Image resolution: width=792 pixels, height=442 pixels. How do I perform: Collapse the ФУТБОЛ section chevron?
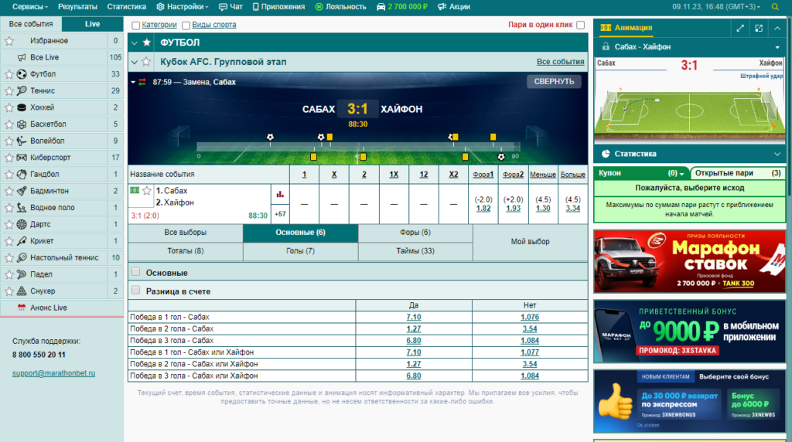coord(135,43)
